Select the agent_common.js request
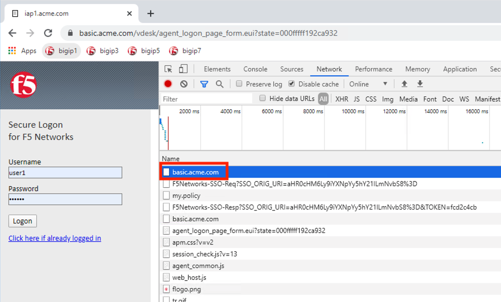Screen dimensions: 501x302 pos(330,266)
